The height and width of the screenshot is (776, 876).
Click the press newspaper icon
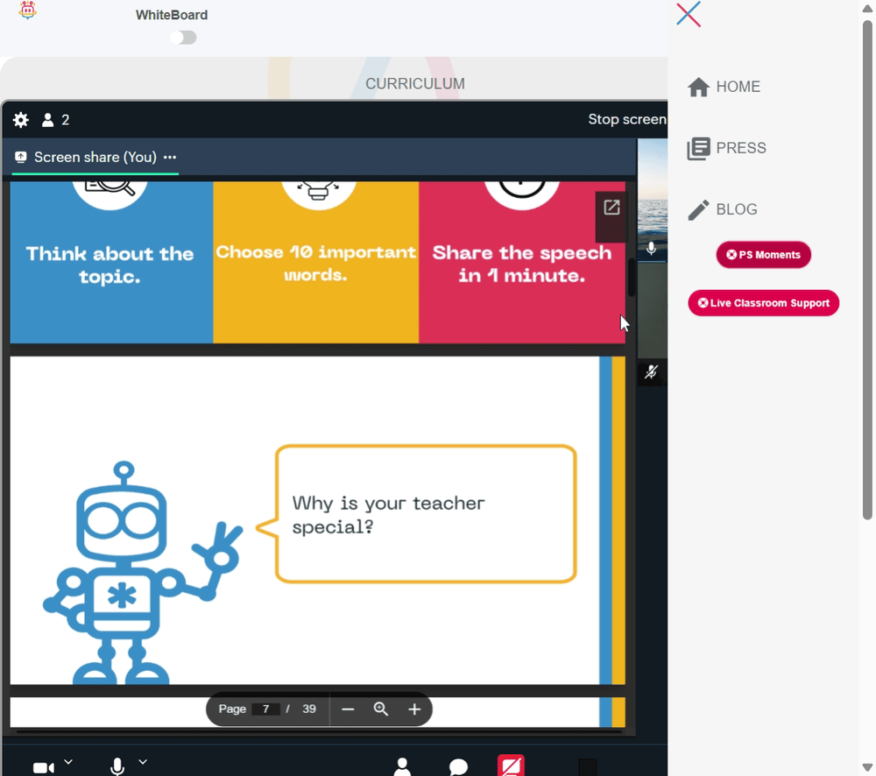coord(698,148)
